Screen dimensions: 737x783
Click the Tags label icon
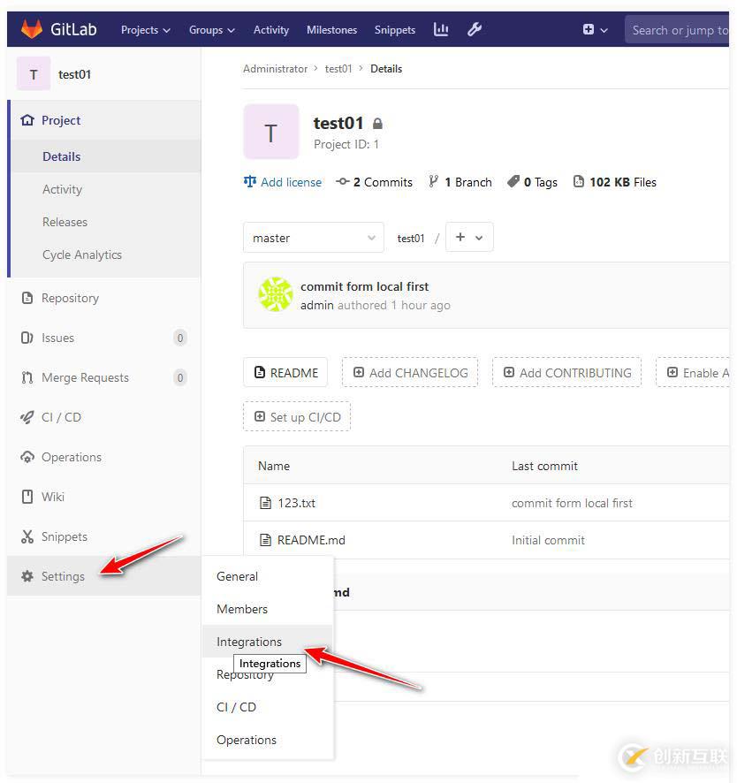tap(513, 181)
